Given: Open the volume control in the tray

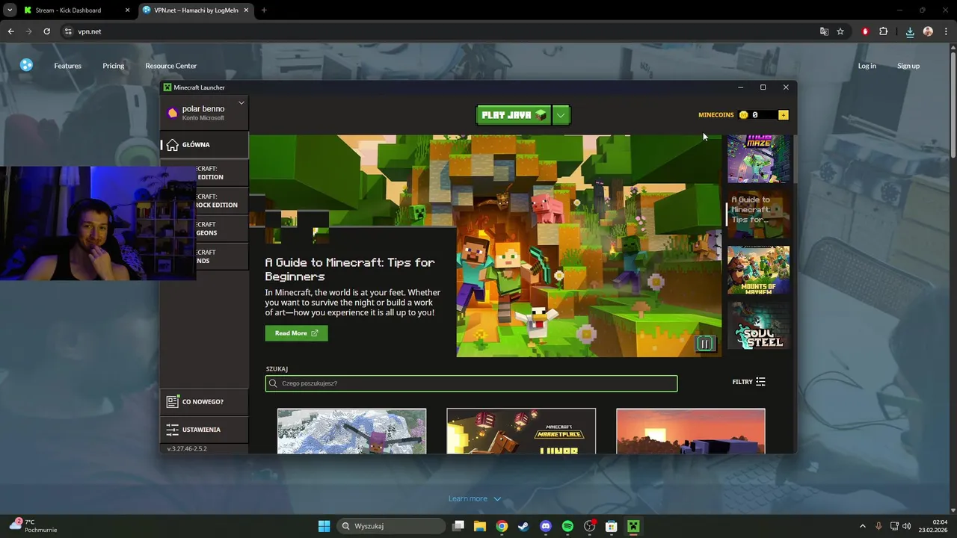Looking at the screenshot, I should click(907, 526).
